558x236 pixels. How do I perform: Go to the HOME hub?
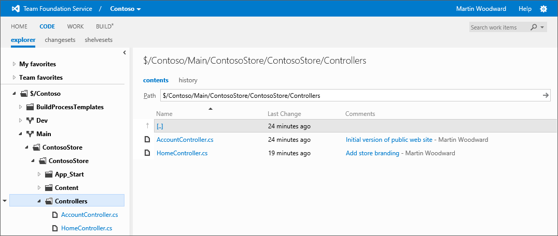(x=19, y=26)
